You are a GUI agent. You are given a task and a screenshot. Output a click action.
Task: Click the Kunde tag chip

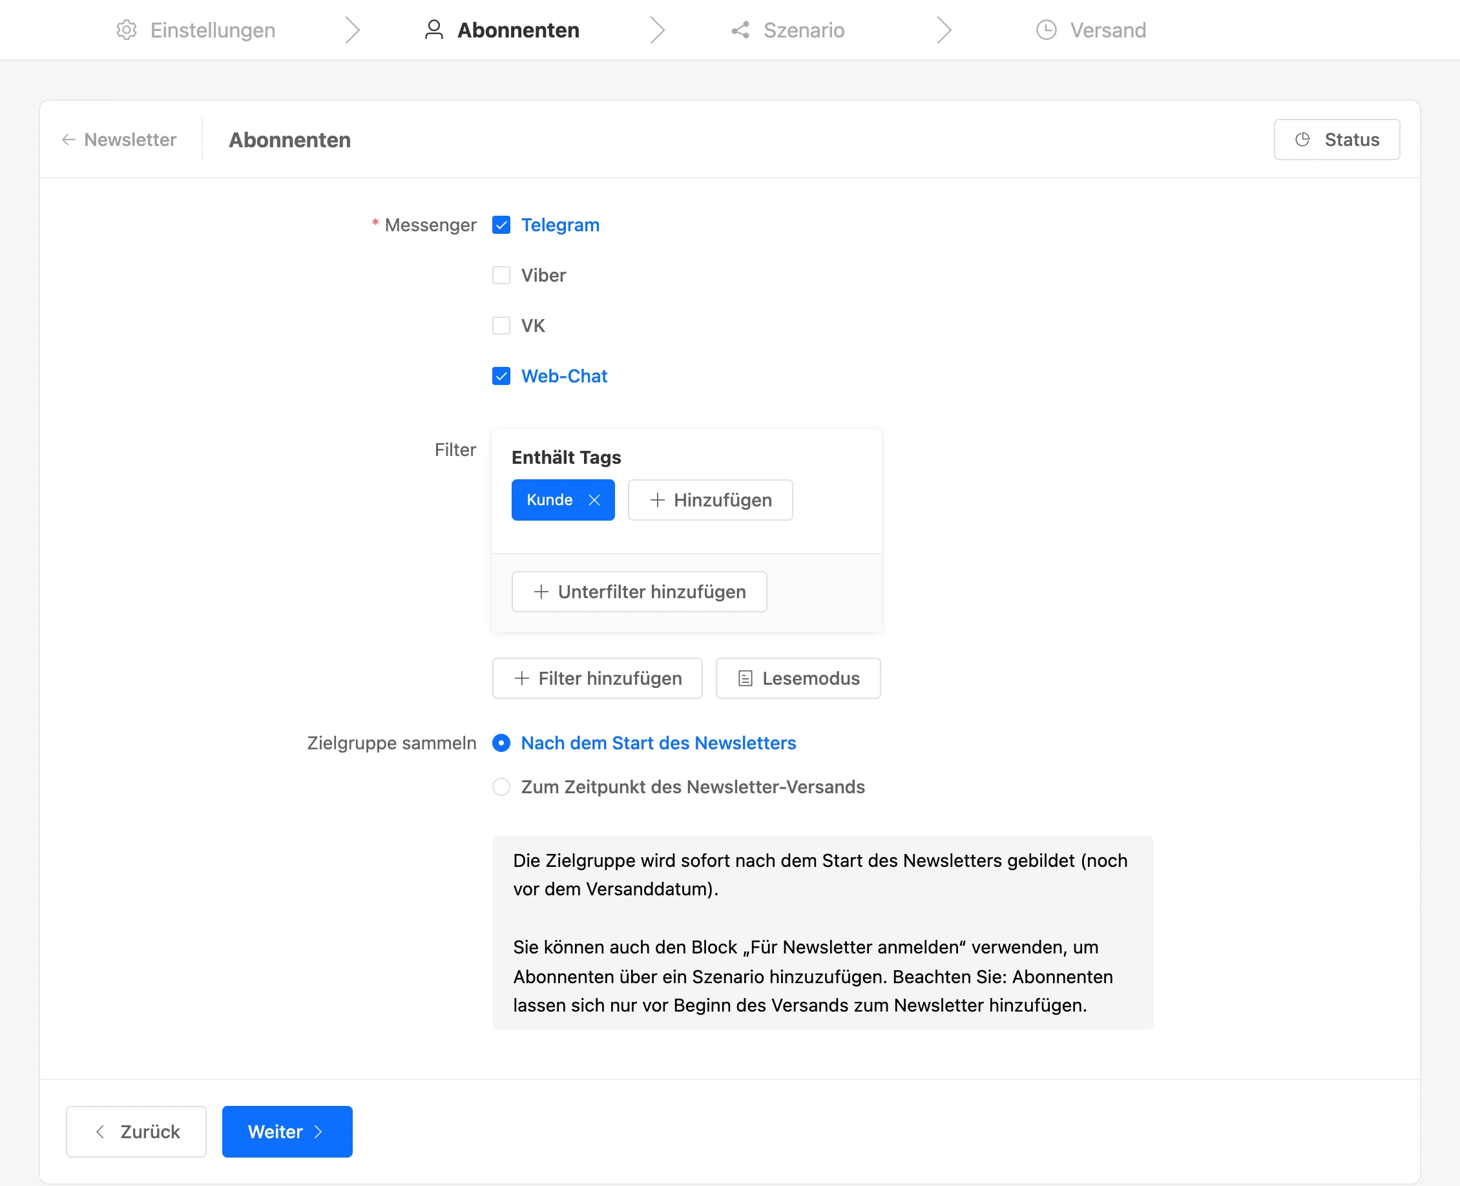click(x=563, y=500)
